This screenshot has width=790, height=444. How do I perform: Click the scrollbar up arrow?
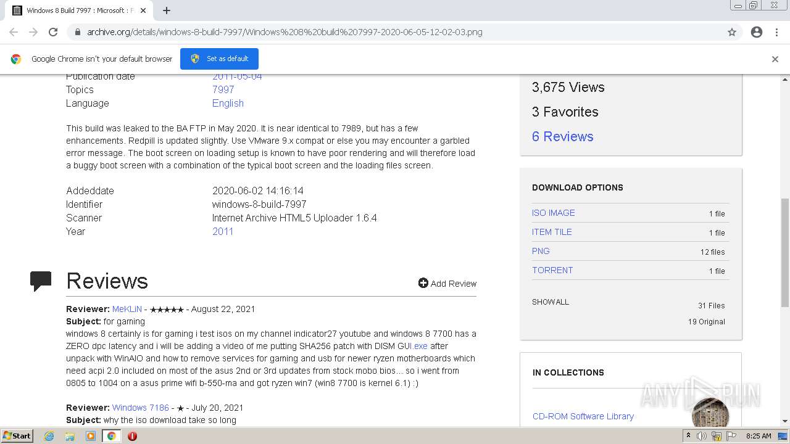[x=785, y=80]
